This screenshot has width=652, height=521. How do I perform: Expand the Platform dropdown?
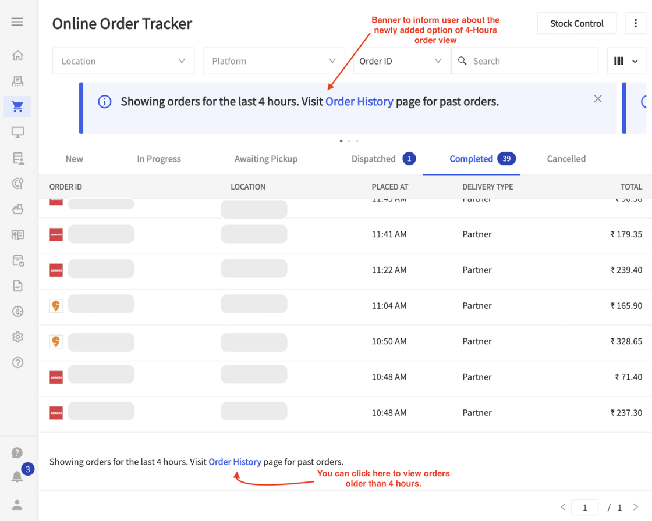pos(274,60)
